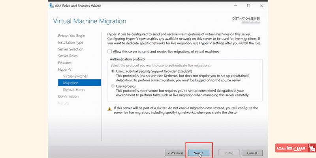Viewport: 316px width, 158px height.
Task: Click the Next button
Action: [199, 153]
